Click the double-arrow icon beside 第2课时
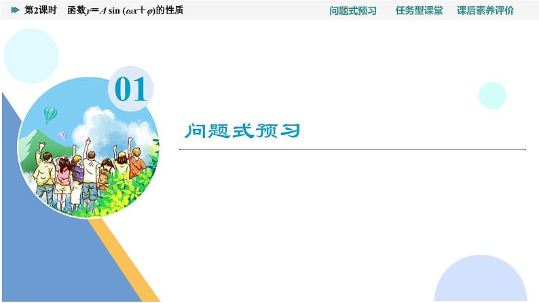Screen dimensions: 539x303 [x=15, y=10]
